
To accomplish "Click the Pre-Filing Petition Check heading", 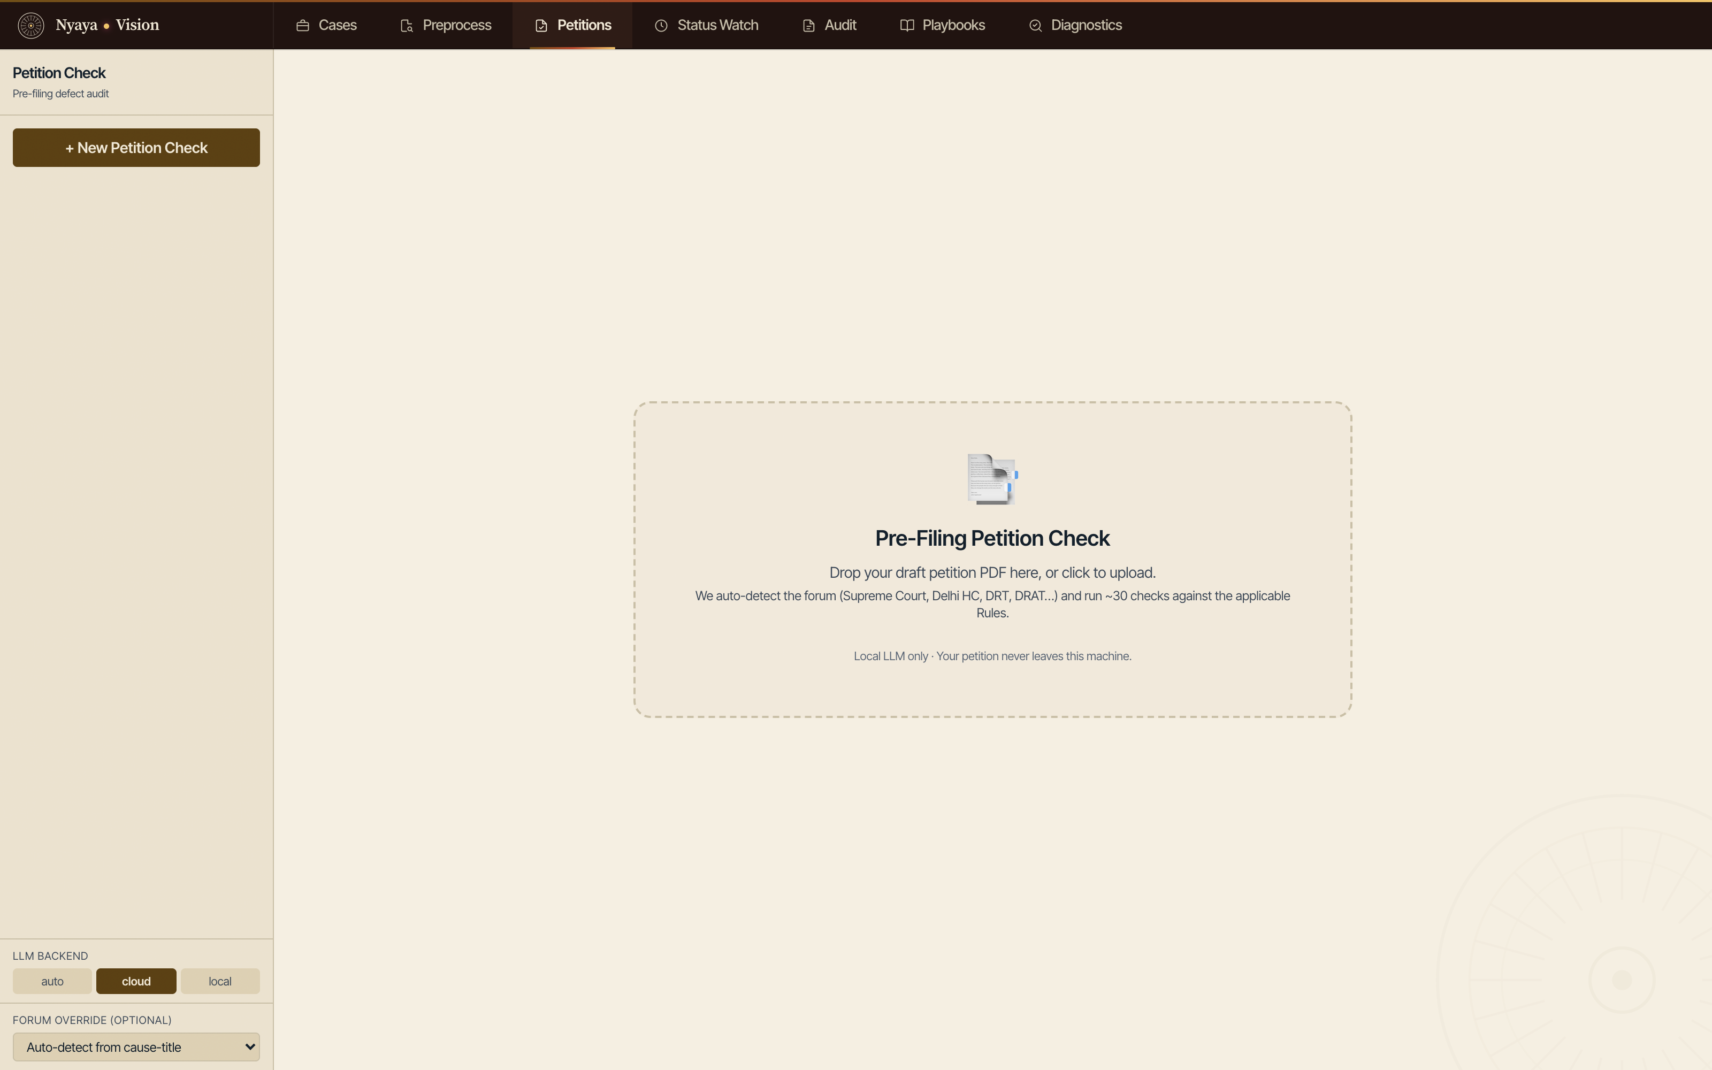I will [992, 539].
